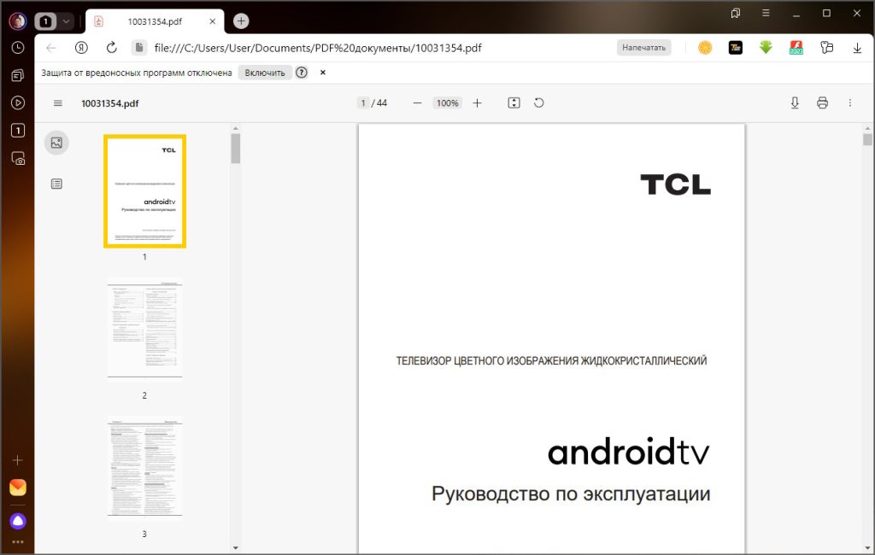Image resolution: width=875 pixels, height=555 pixels.
Task: Select the page 2 thumbnail
Action: (144, 328)
